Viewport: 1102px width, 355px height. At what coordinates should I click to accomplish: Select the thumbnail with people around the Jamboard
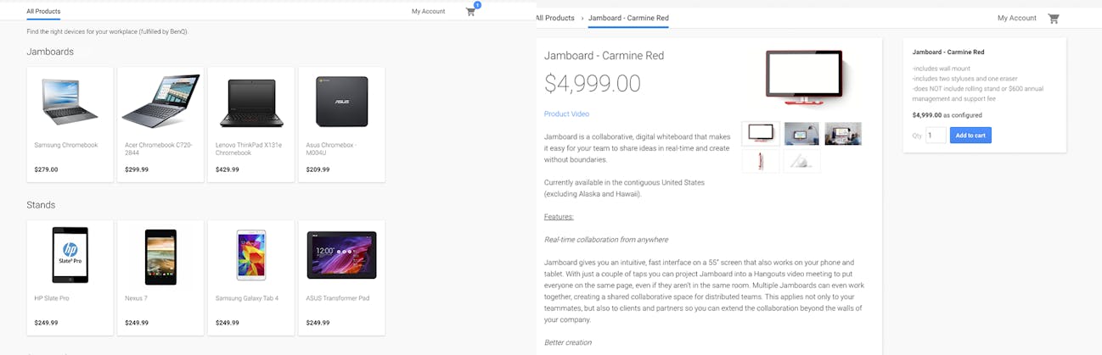(x=843, y=134)
